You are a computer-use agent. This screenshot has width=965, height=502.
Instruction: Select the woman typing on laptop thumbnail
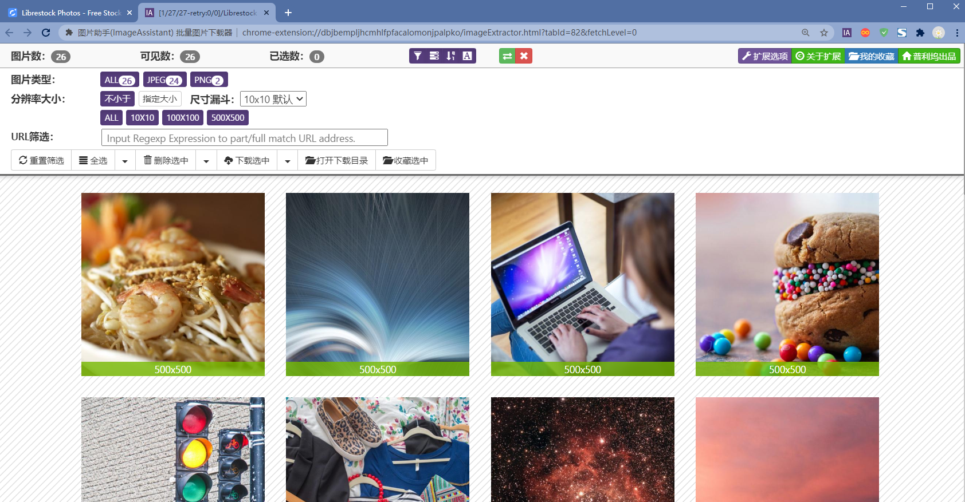click(x=583, y=284)
